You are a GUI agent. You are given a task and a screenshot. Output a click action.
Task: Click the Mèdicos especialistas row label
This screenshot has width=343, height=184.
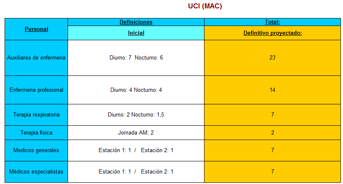click(x=37, y=171)
